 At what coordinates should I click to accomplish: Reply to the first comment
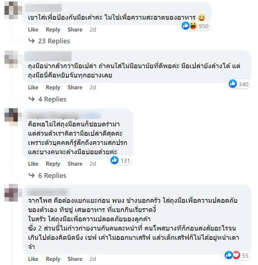point(53,30)
